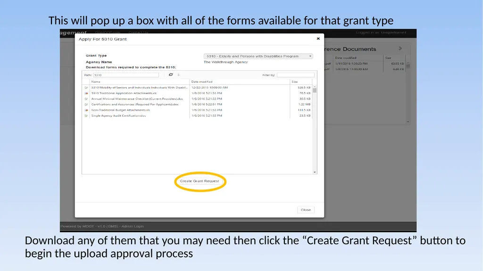The image size is (483, 271).
Task: Click file icon for Certifications and Assurances document
Action: (x=86, y=105)
